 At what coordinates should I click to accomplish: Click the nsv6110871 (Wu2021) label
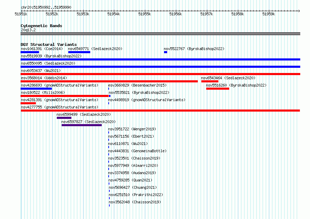128,144
